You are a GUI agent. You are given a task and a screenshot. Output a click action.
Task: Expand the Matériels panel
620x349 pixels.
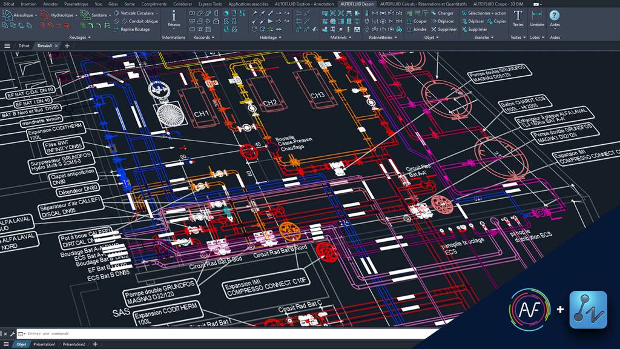[x=341, y=38]
